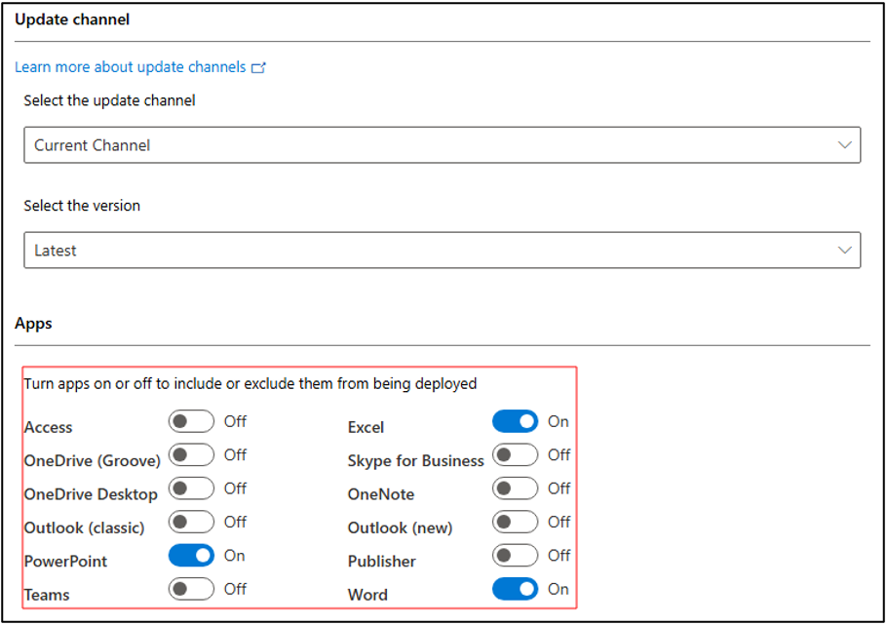
Task: Open the Latest version dropdown chevron
Action: point(844,250)
